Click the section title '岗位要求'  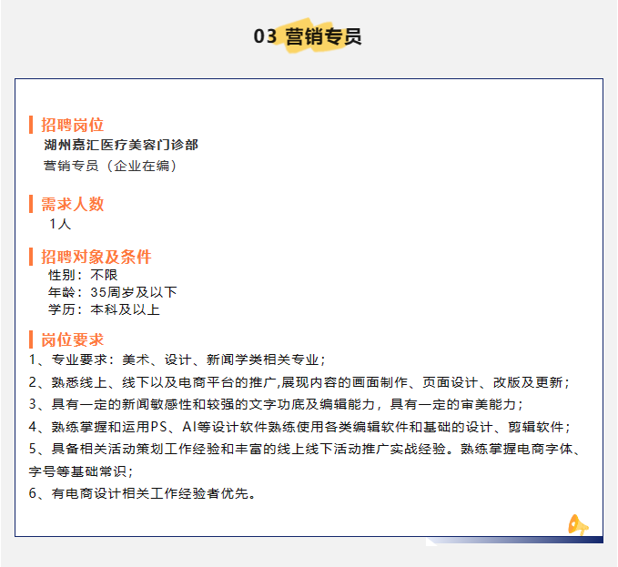click(x=72, y=339)
